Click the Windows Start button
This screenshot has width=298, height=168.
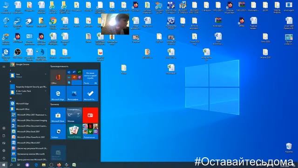pos(4,165)
